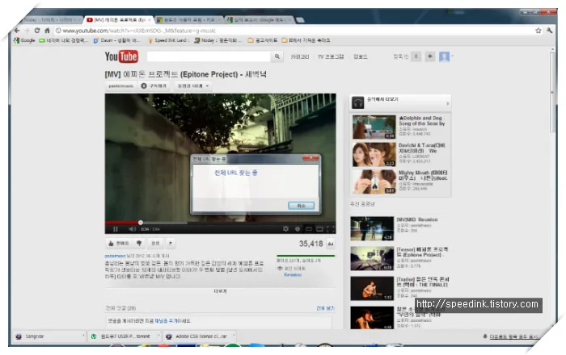Switch to the first Noday browser tab
566x355 pixels.
click(50, 20)
